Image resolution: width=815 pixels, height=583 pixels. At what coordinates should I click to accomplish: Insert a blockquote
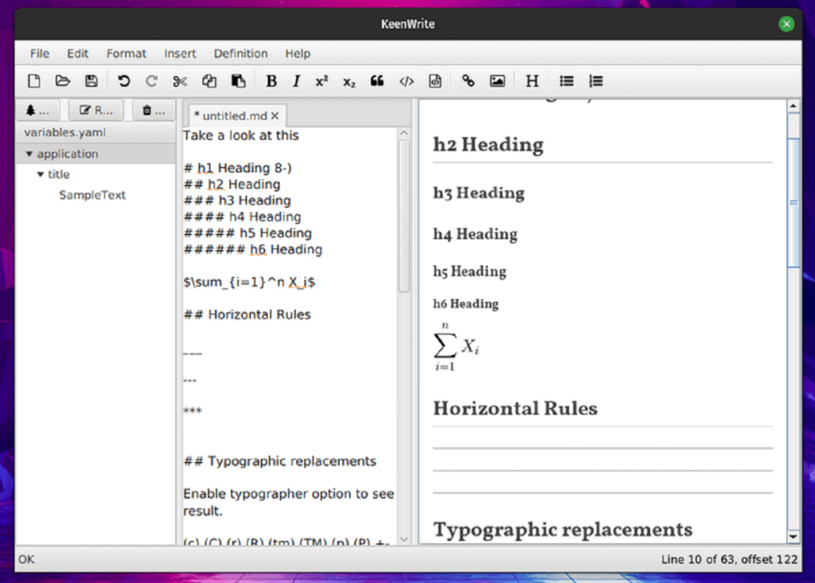[x=377, y=80]
